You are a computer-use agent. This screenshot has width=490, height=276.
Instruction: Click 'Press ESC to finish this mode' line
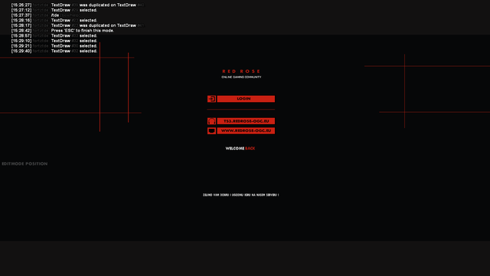[x=63, y=31]
